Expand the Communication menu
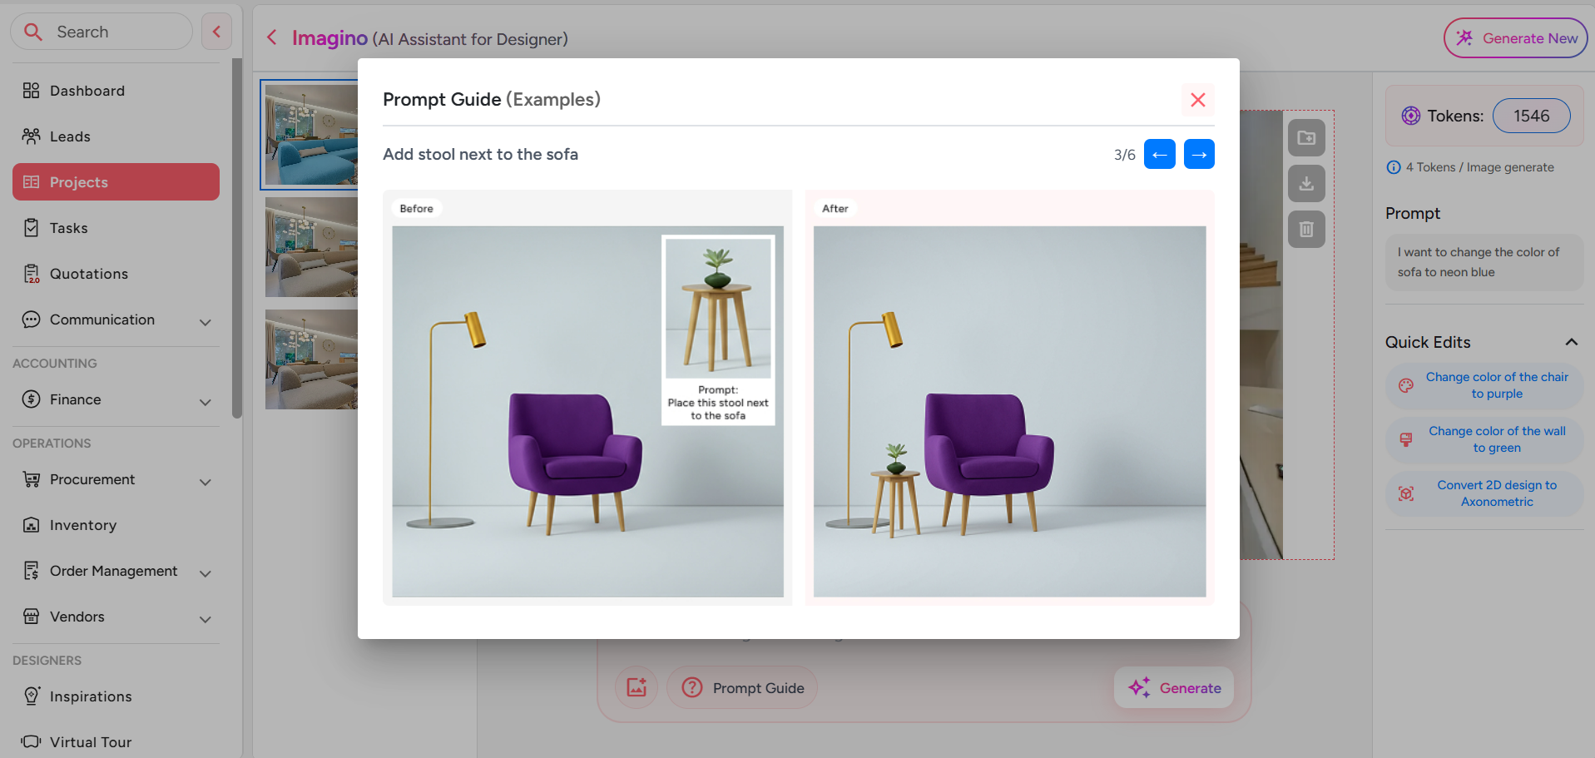This screenshot has width=1595, height=758. tap(206, 322)
